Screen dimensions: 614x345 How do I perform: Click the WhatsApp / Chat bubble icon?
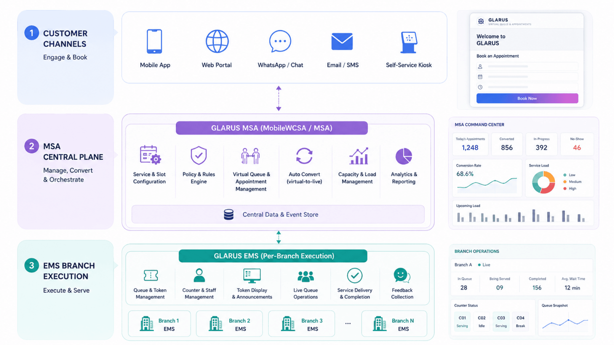tap(280, 41)
